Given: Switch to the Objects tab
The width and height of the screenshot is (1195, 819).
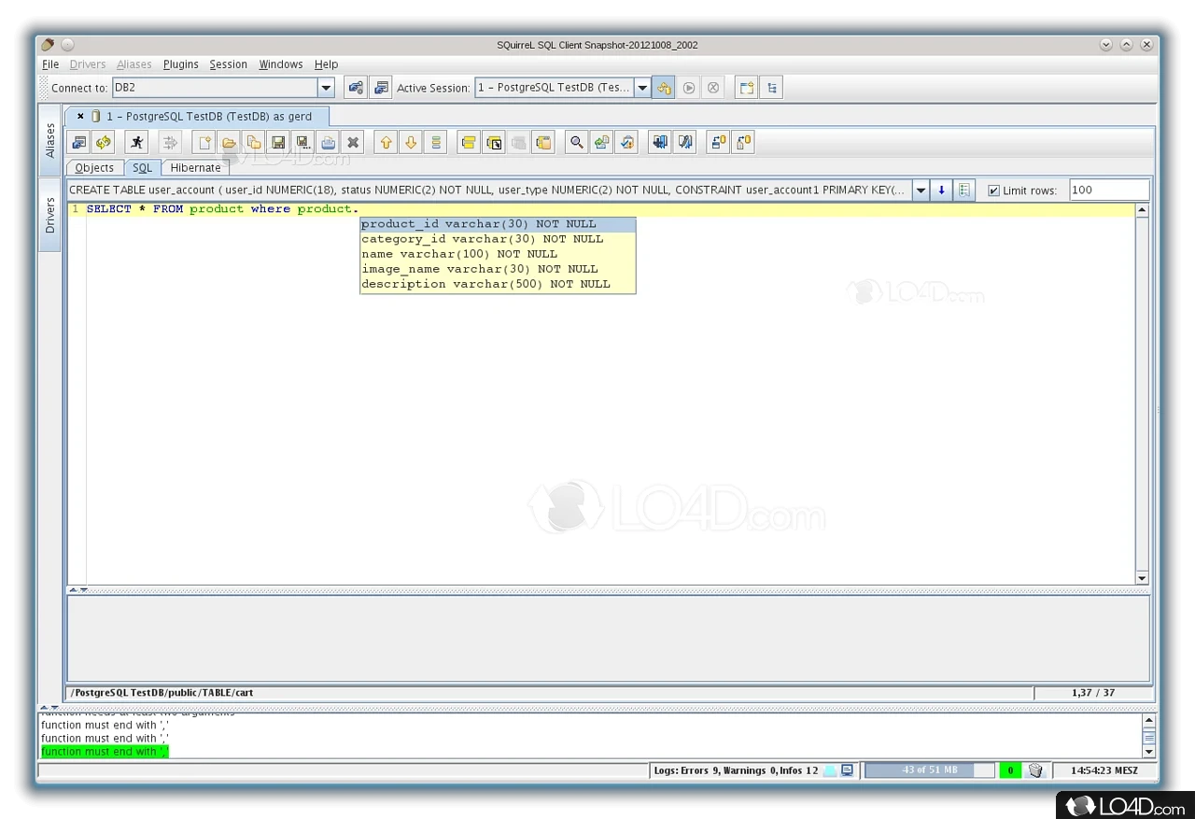Looking at the screenshot, I should tap(94, 168).
